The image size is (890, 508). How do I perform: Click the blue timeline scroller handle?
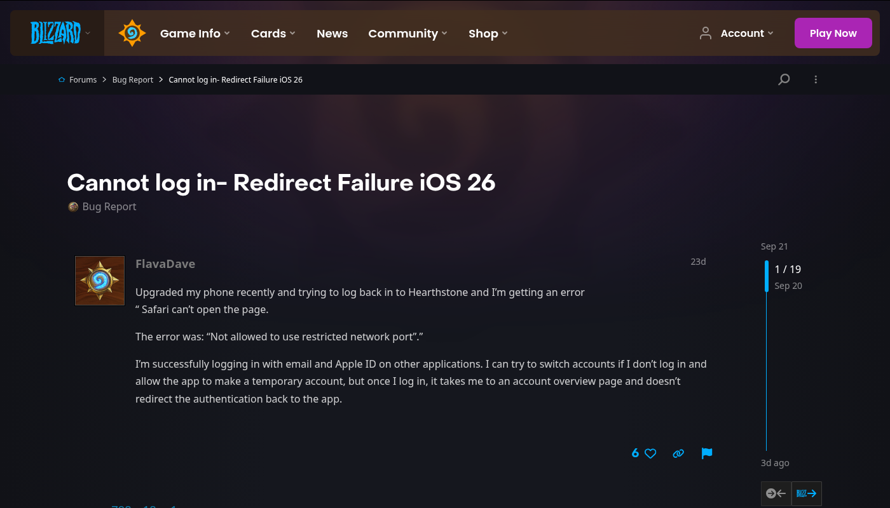pos(767,276)
